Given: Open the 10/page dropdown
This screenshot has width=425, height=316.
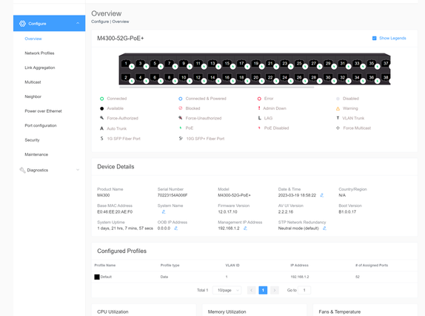Looking at the screenshot, I should (227, 290).
